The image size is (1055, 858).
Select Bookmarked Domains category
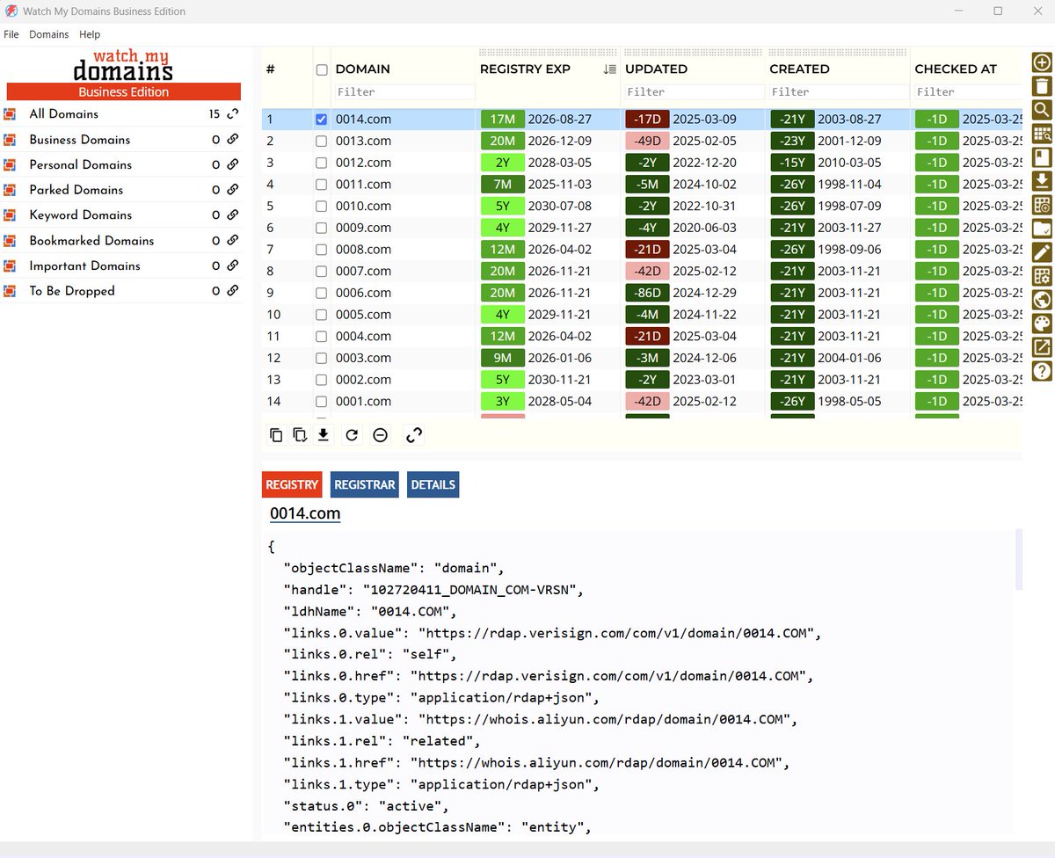pyautogui.click(x=91, y=241)
